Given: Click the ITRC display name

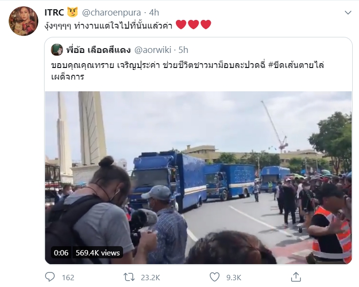Looking at the screenshot, I should point(54,13).
